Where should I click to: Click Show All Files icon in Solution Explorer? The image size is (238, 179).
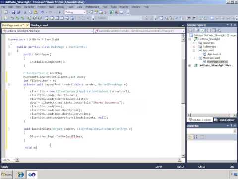pos(197,30)
